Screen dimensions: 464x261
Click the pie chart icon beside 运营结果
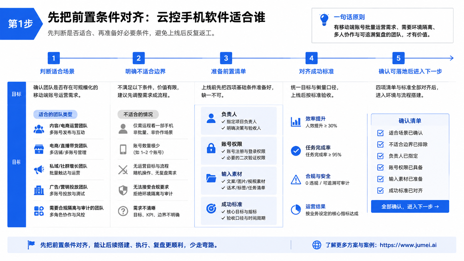pos(296,210)
